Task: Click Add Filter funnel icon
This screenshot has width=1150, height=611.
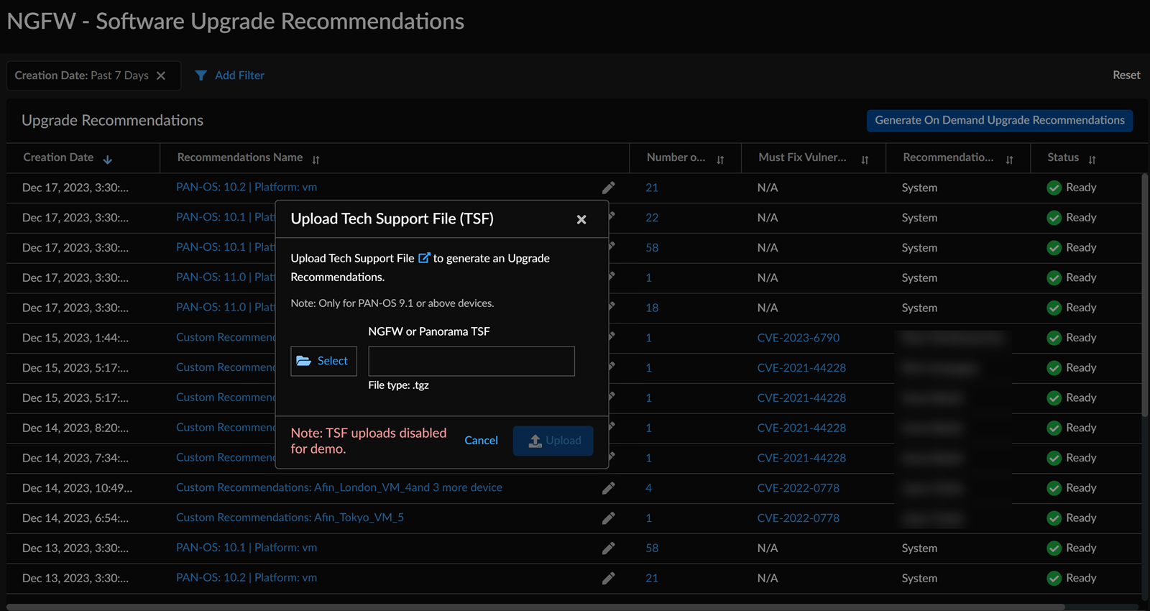Action: click(201, 75)
